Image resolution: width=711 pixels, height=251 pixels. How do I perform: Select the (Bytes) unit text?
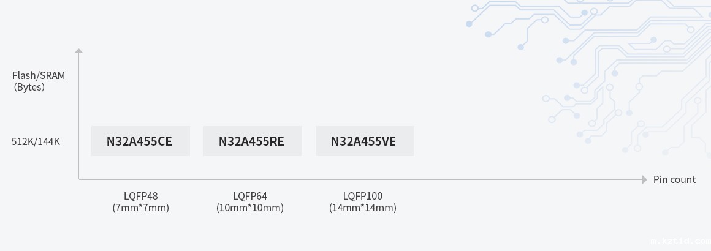29,88
